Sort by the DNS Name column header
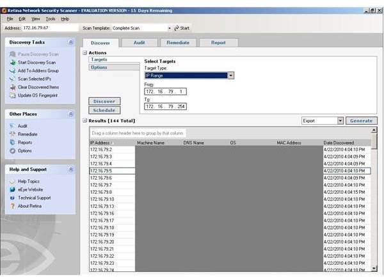Screen dimensions: 384x277 [205, 143]
